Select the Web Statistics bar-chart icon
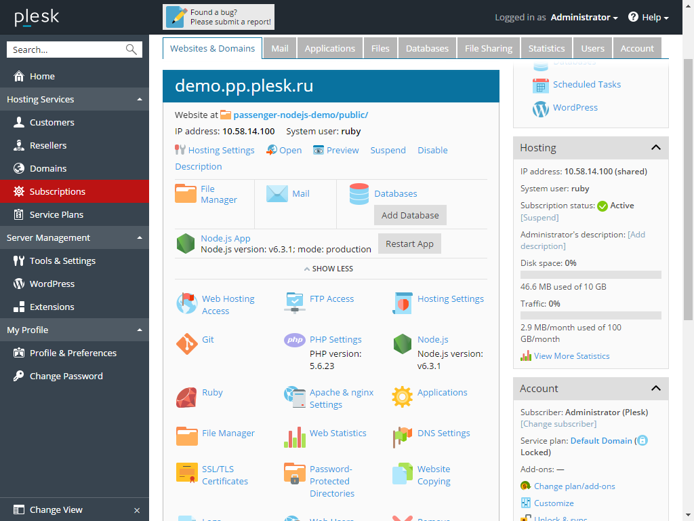This screenshot has height=521, width=694. 294,437
